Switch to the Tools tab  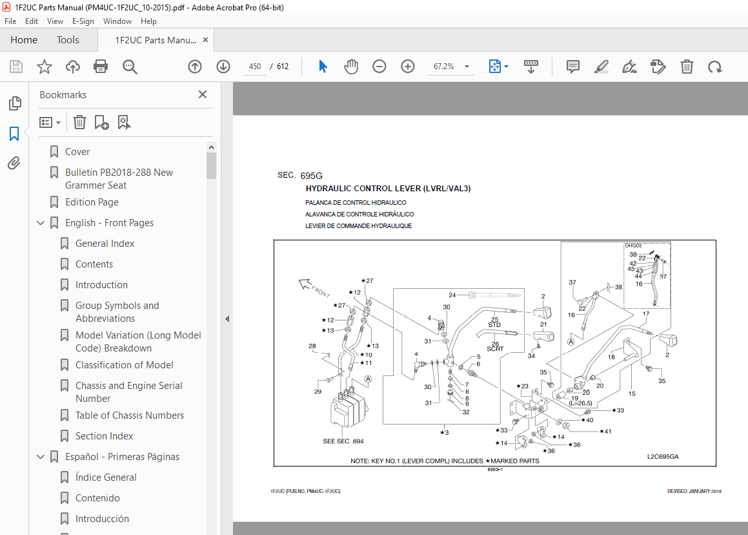click(x=68, y=40)
